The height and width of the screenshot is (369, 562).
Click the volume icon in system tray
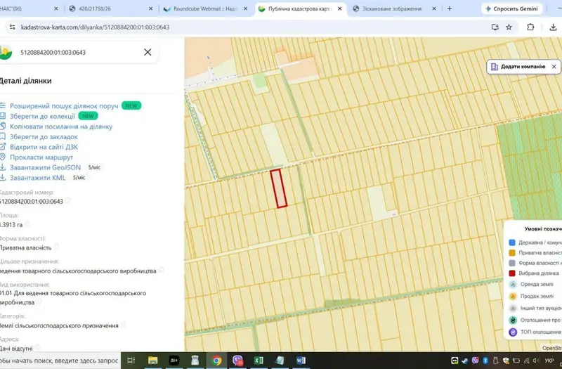pos(536,361)
